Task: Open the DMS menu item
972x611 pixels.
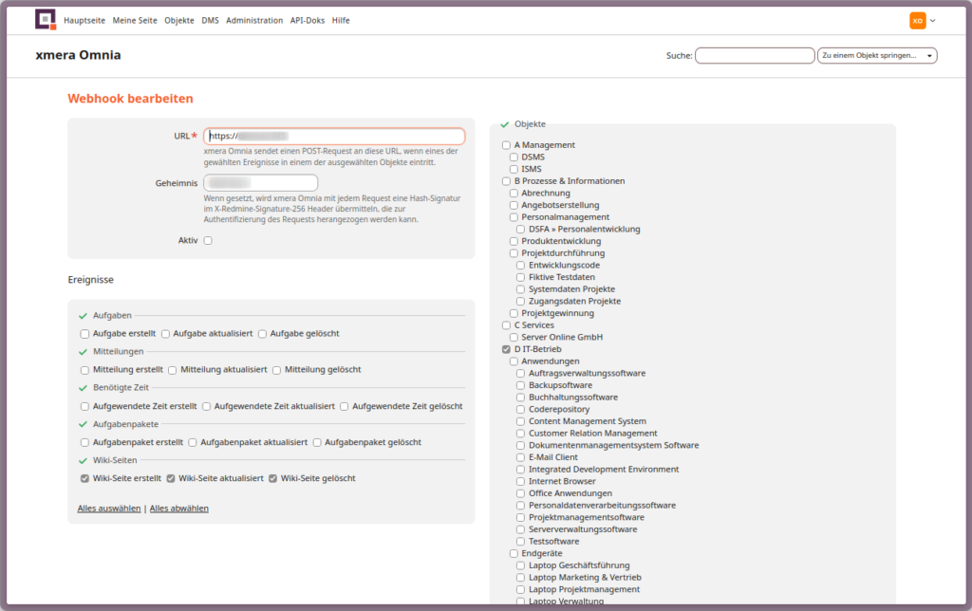Action: 210,21
